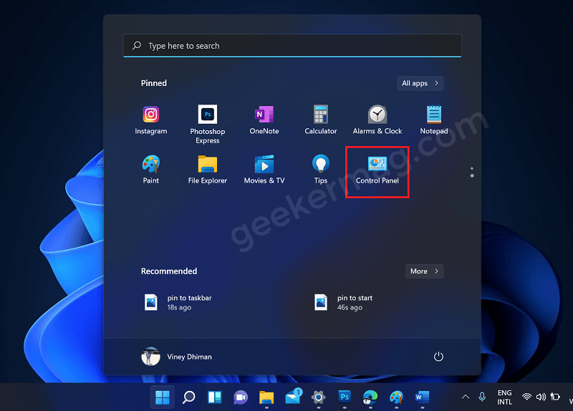Viewport: 573px width, 411px height.
Task: Launch the Tips app
Action: (320, 170)
